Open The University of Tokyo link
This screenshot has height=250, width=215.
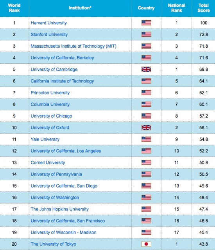point(54,244)
